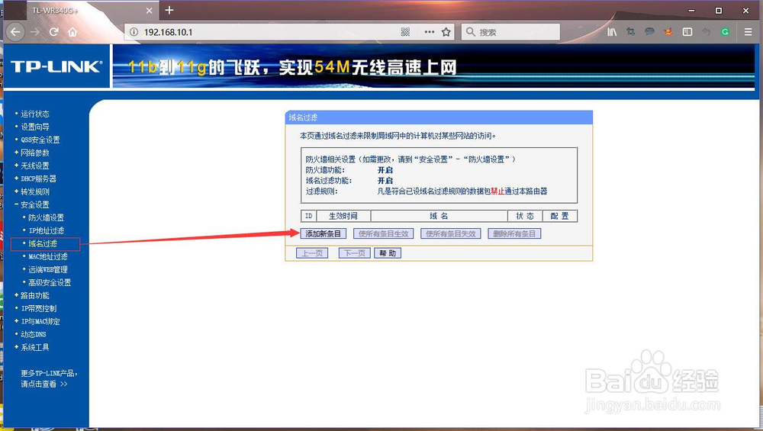Select 域名过滤 submenu item
This screenshot has height=431, width=763.
coord(42,243)
